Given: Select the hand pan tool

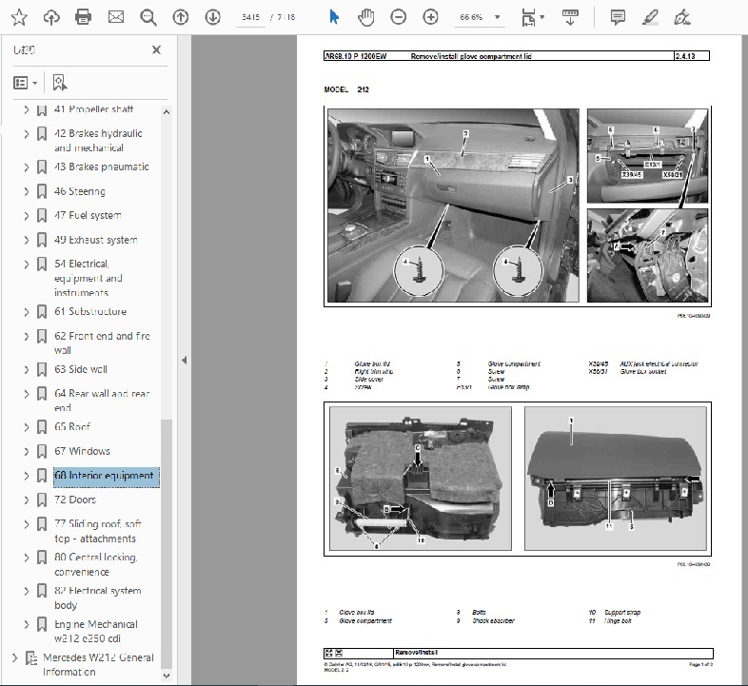Looking at the screenshot, I should click(365, 18).
